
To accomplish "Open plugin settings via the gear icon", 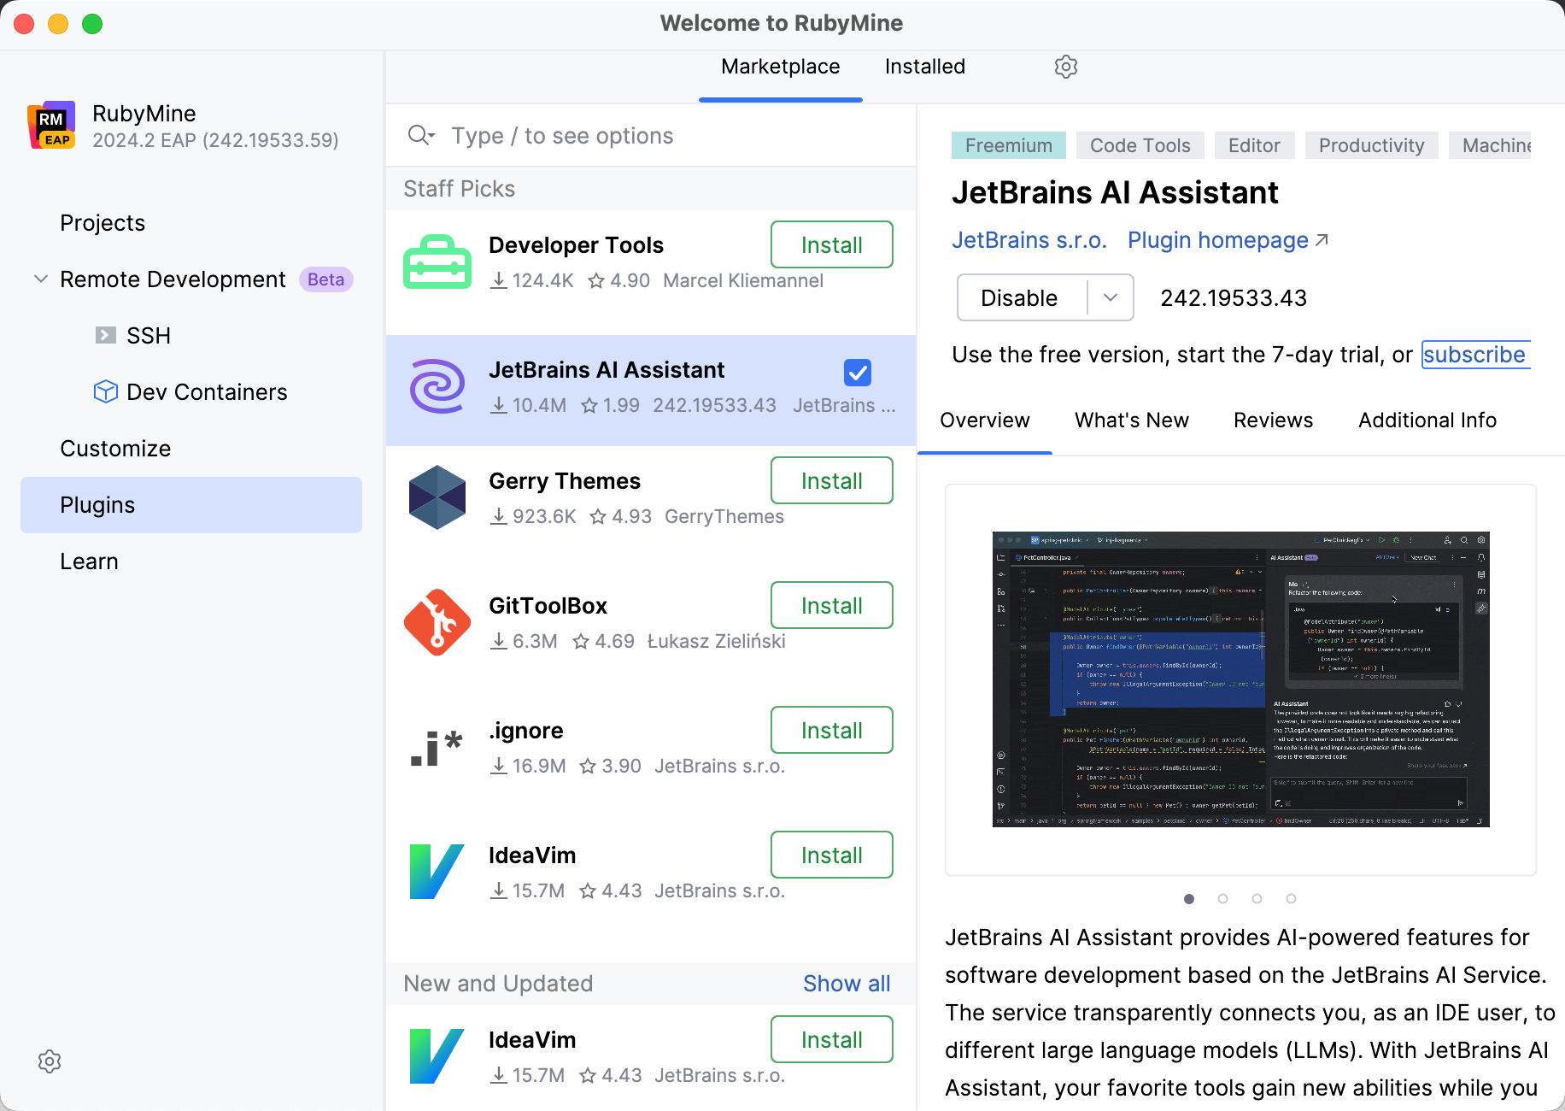I will (1065, 67).
